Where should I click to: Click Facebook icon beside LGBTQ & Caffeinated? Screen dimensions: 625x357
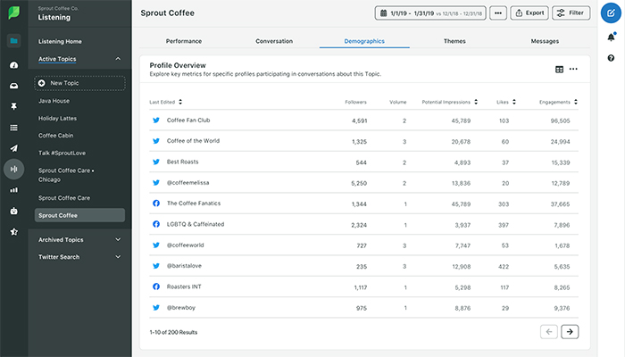click(x=156, y=224)
